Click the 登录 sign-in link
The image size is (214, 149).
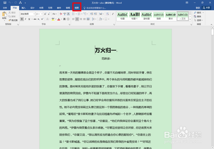point(198,8)
